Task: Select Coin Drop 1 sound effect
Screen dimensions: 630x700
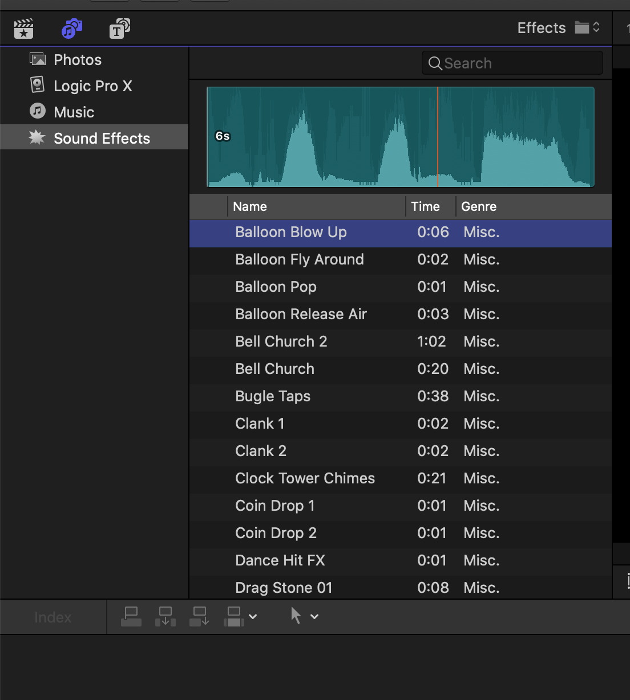Action: [401, 506]
